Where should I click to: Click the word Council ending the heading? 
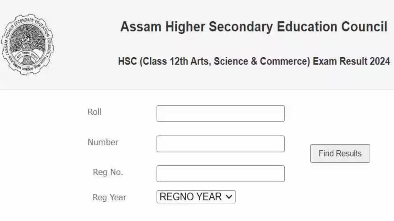364,27
